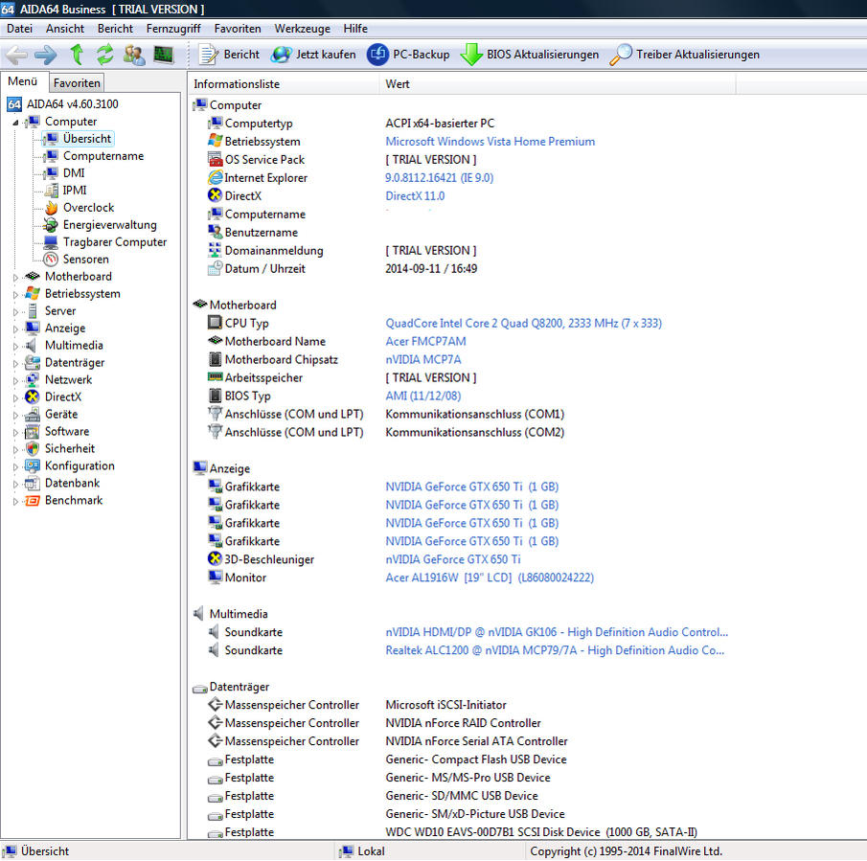Click the Internet Explorer version link

tap(439, 178)
